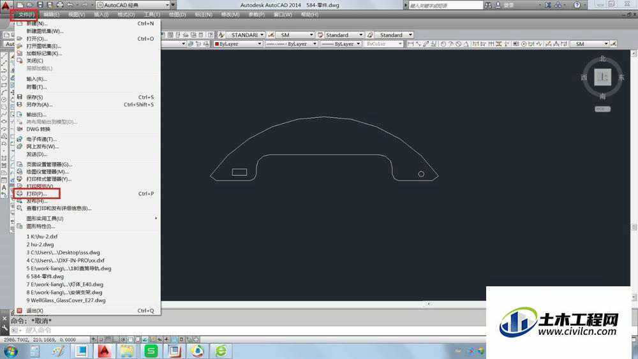This screenshot has height=359, width=638.
Task: Click the Multileader Style icon beside Standard dropdown
Action: [x=370, y=35]
